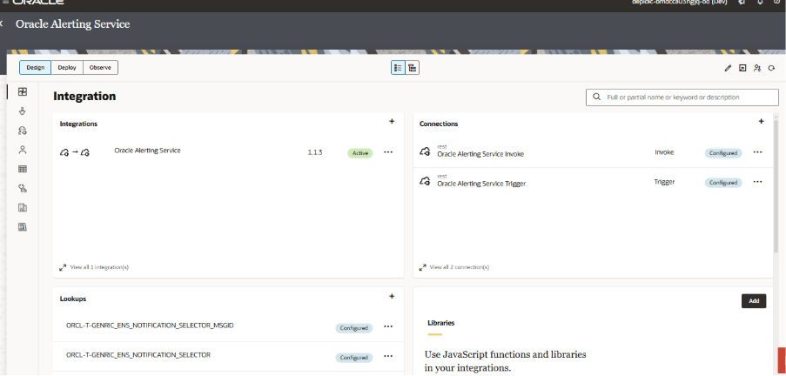Open the Integration section icon in sidebar
Image resolution: width=786 pixels, height=376 pixels.
click(22, 91)
